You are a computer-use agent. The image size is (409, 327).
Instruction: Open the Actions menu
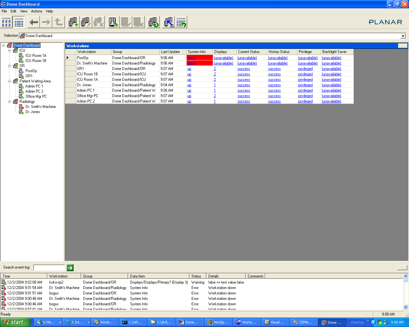[36, 11]
